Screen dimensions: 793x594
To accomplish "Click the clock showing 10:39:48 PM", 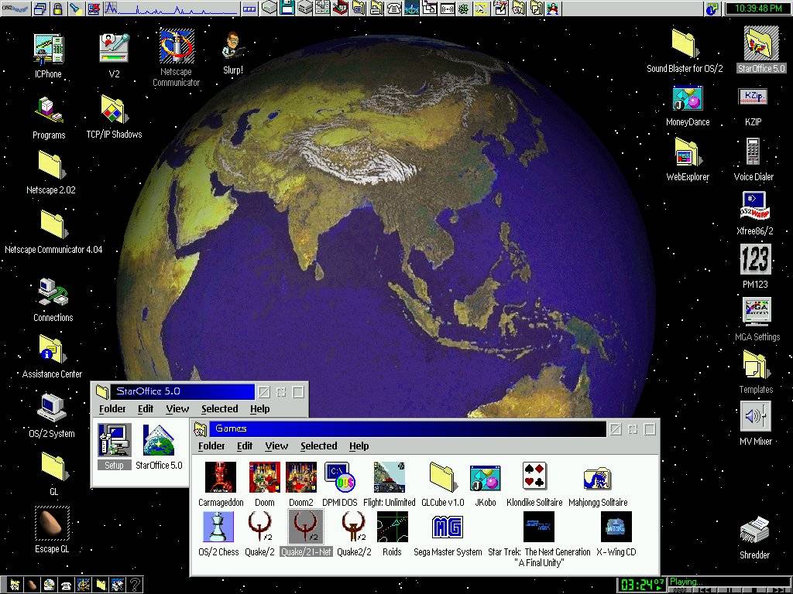I will [758, 8].
